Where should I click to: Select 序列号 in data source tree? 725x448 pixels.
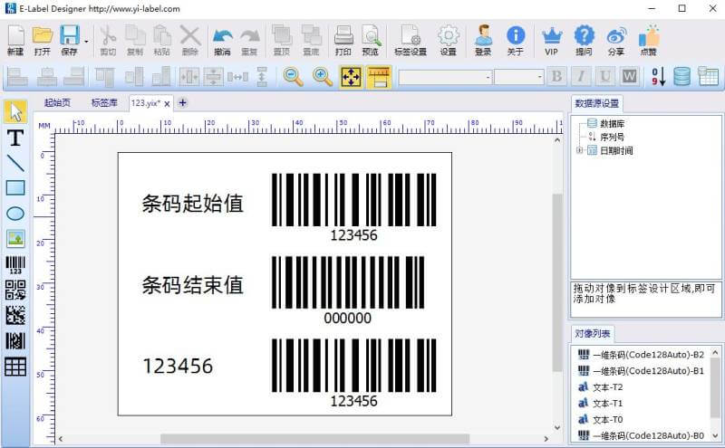pos(612,137)
